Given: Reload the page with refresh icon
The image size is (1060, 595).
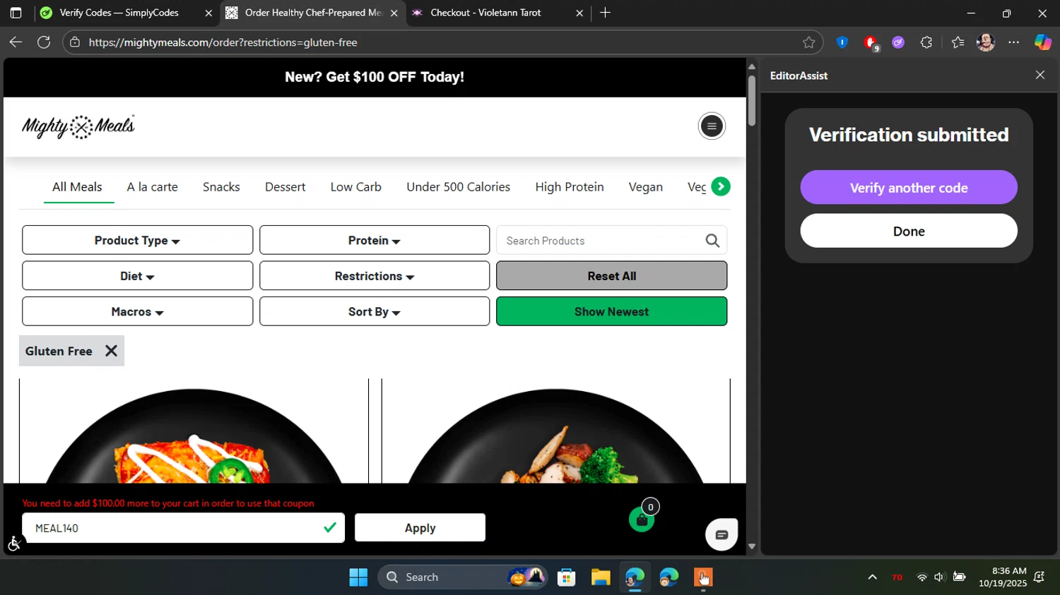Looking at the screenshot, I should (44, 42).
